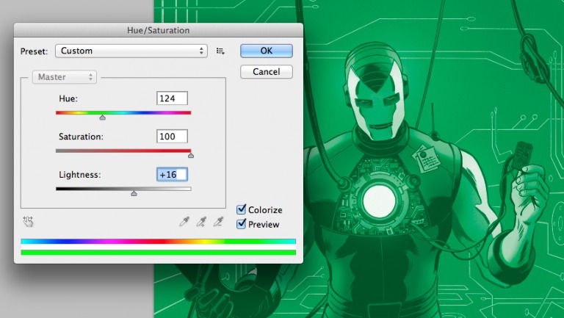The width and height of the screenshot is (564, 318).
Task: Click the Hue/Saturation dialog title bar
Action: [x=158, y=30]
